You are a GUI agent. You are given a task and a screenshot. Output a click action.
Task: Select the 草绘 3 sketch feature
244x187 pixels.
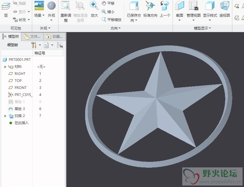tap(20, 109)
